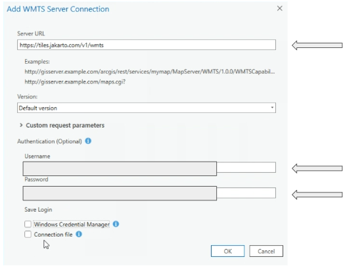Click arrow pointing to Username field
Image resolution: width=347 pixels, height=276 pixels.
pyautogui.click(x=317, y=168)
